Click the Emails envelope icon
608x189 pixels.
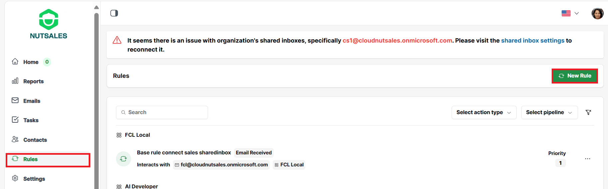[15, 100]
